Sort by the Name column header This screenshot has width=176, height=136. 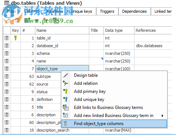(62, 30)
